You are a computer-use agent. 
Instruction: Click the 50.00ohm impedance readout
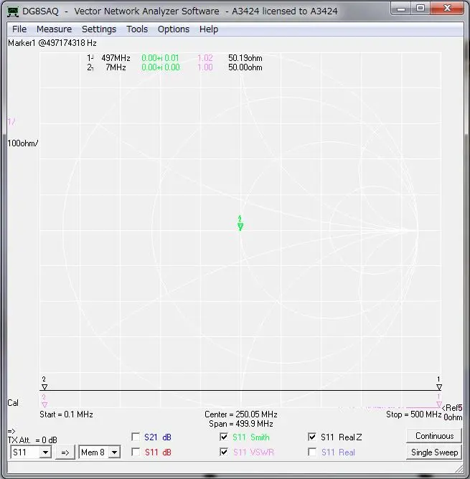[245, 67]
